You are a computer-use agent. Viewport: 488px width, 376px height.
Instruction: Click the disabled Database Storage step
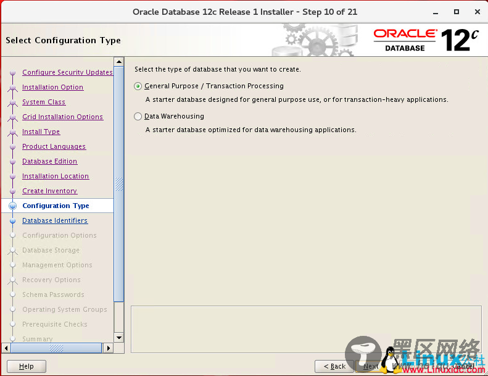coord(51,250)
